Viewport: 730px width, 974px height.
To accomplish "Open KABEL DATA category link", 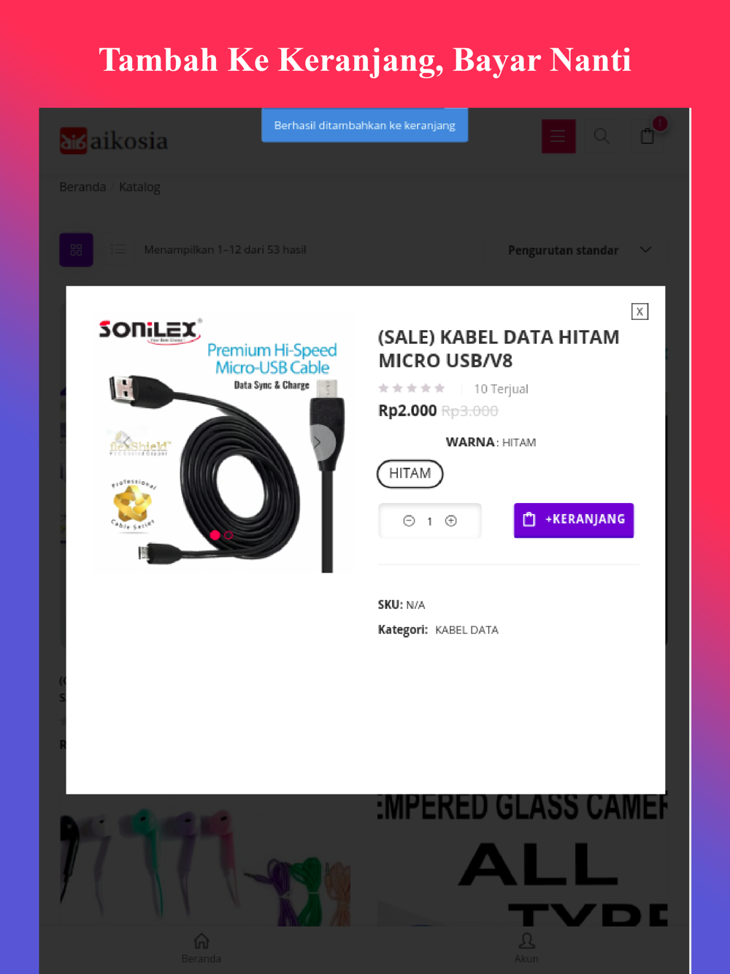I will (x=466, y=629).
